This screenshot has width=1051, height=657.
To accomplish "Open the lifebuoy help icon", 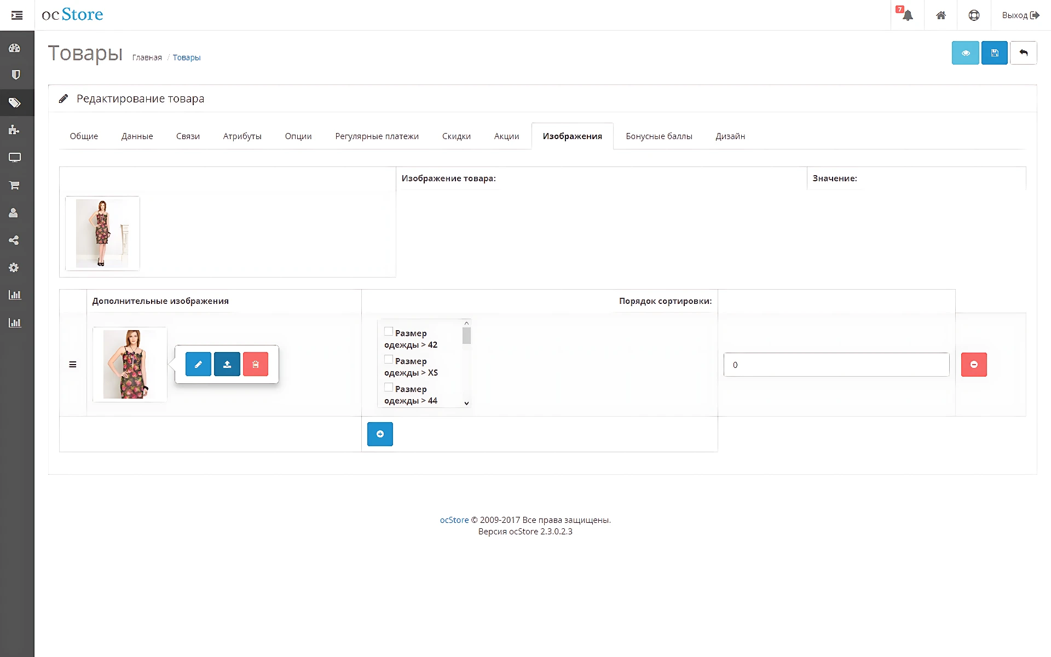I will (x=974, y=15).
